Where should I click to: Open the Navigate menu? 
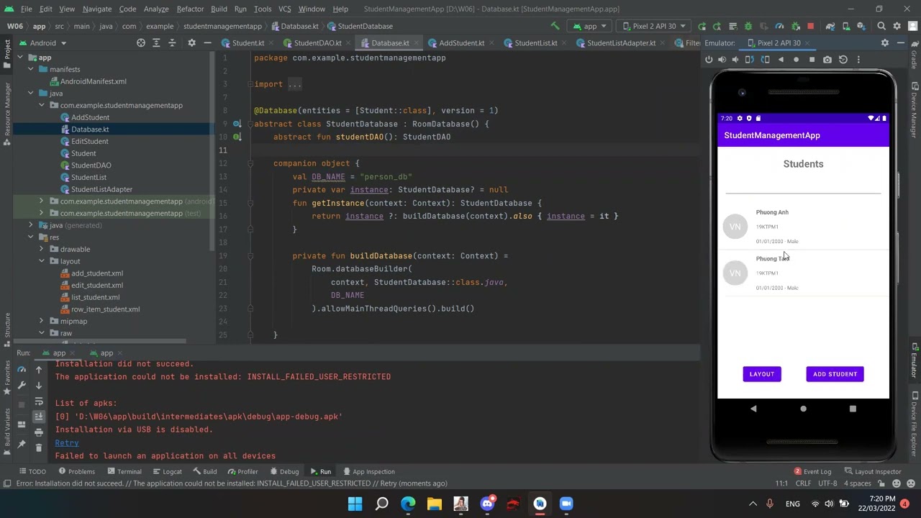click(96, 9)
